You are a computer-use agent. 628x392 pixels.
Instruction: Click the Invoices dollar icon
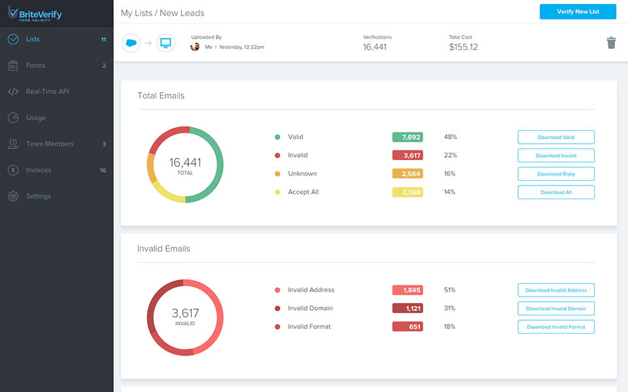[13, 170]
